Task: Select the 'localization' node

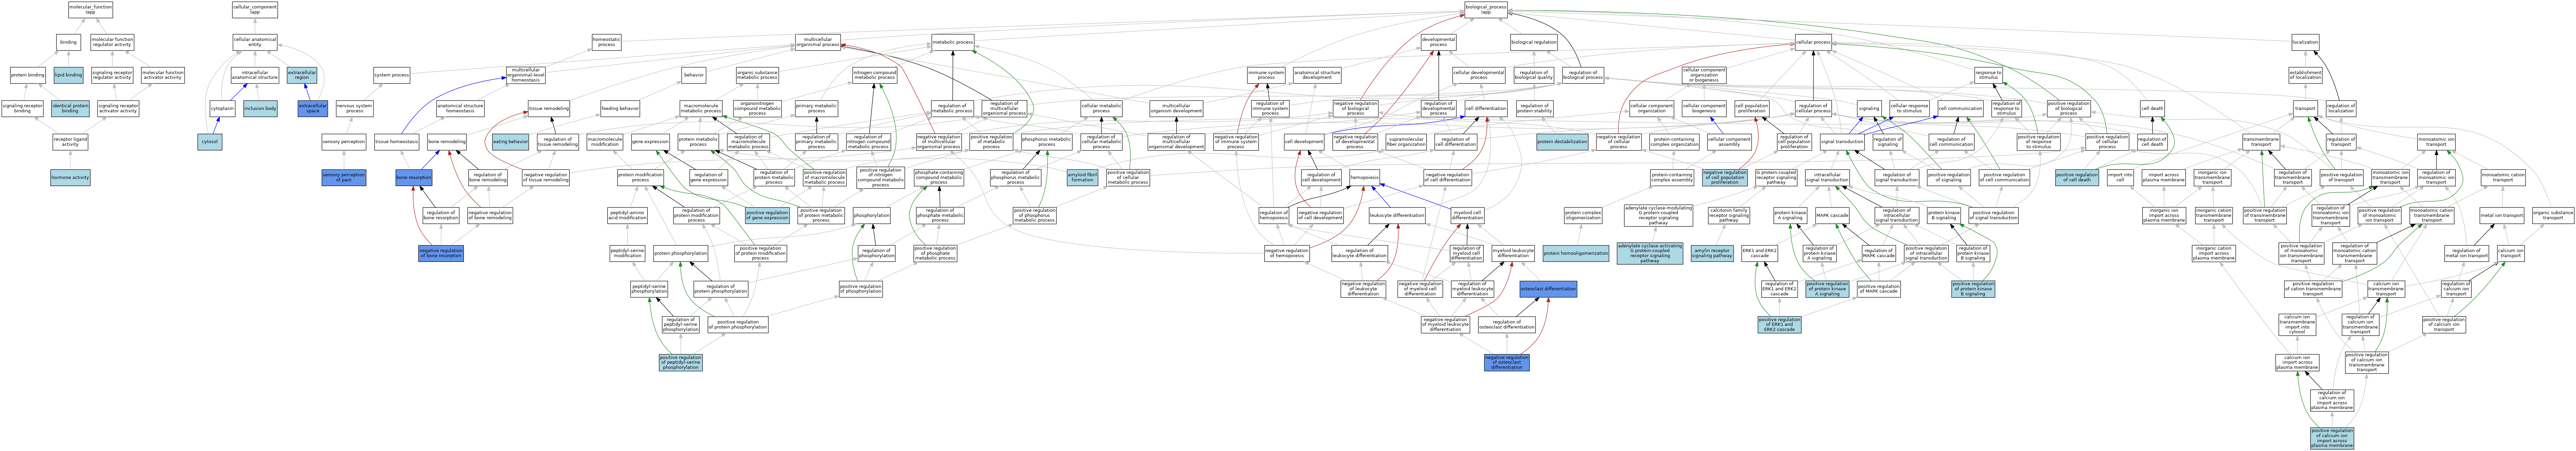Action: [2305, 42]
